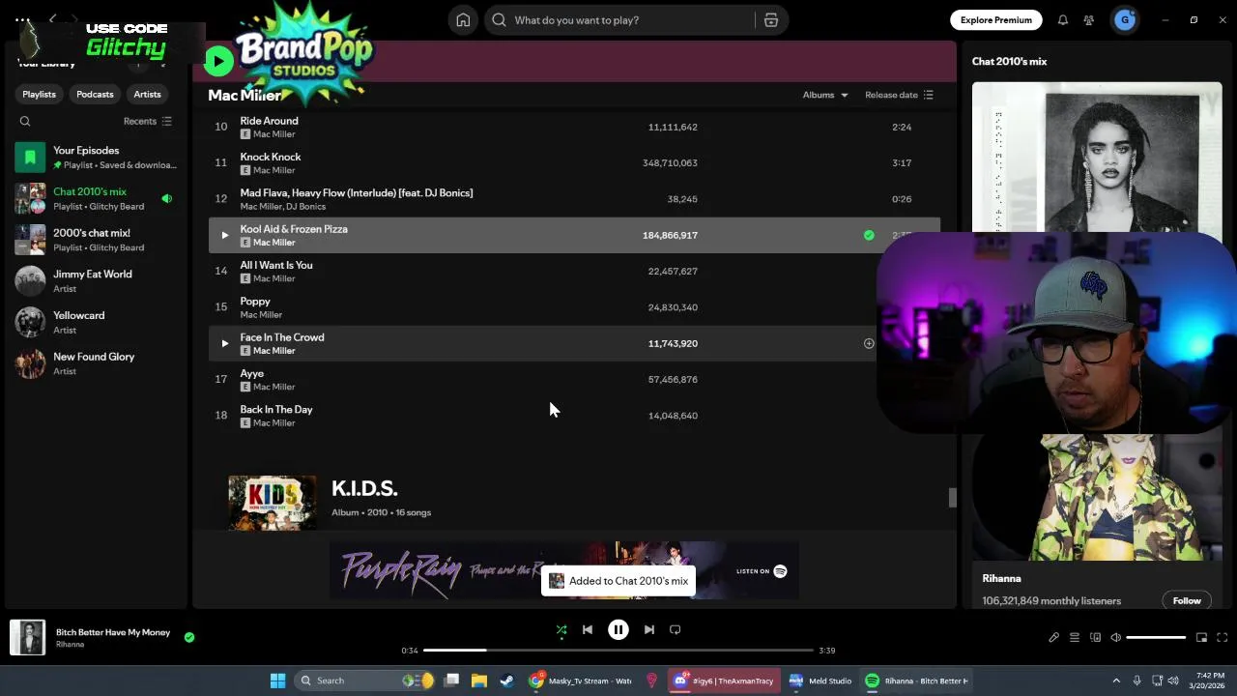The width and height of the screenshot is (1237, 696).
Task: Switch to Discord taskbar window
Action: point(724,681)
